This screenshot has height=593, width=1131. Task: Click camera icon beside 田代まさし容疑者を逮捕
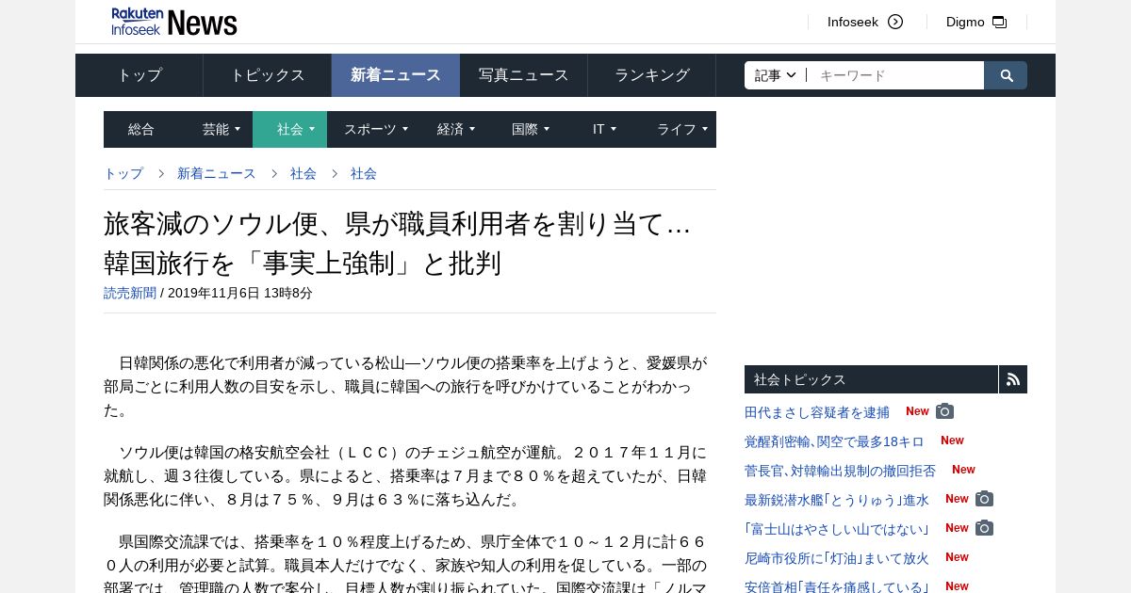pyautogui.click(x=944, y=411)
